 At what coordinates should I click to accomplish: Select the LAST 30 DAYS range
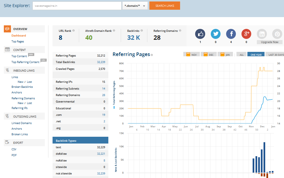click(275, 55)
